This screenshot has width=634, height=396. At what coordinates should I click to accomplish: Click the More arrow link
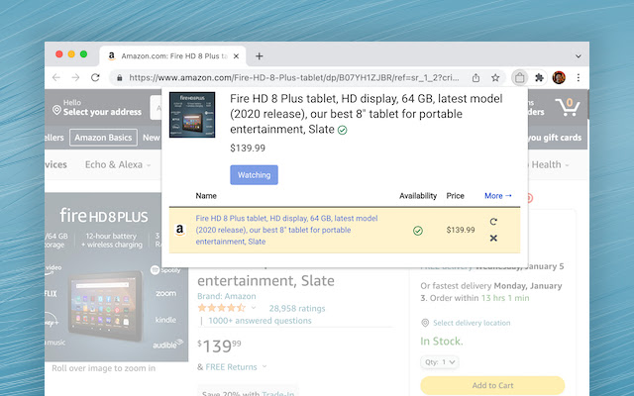[498, 196]
